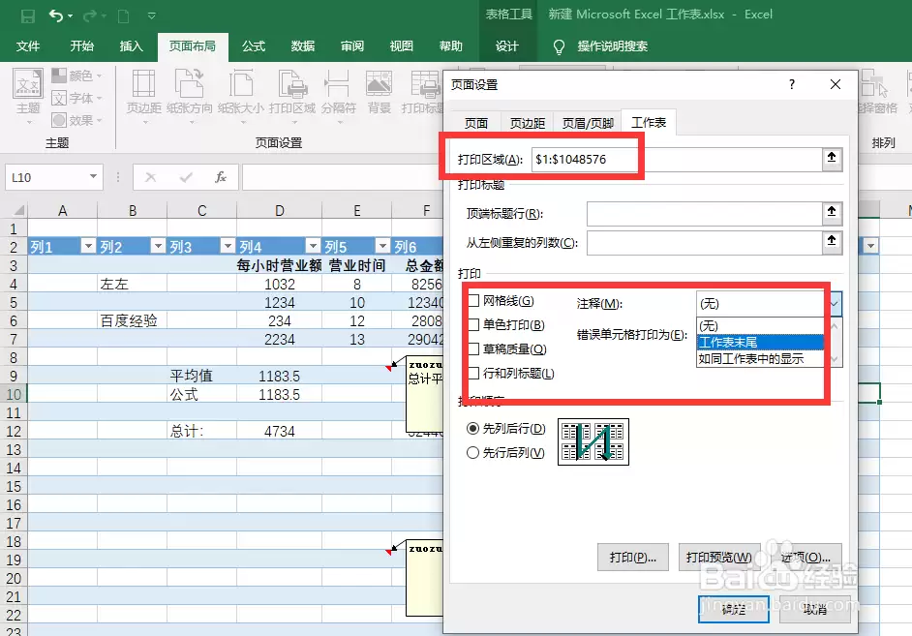Click the fx insert function icon
Screen dimensions: 912x636
point(221,177)
